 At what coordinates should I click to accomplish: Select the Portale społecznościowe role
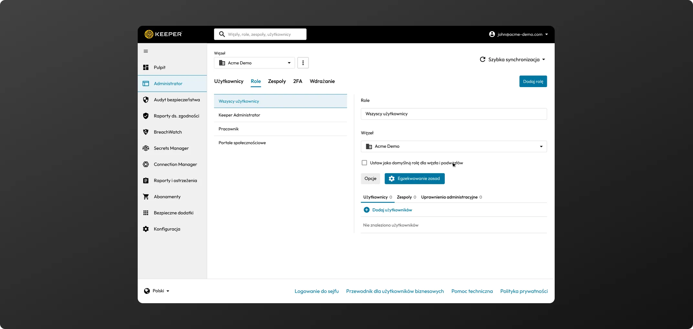pos(280,143)
